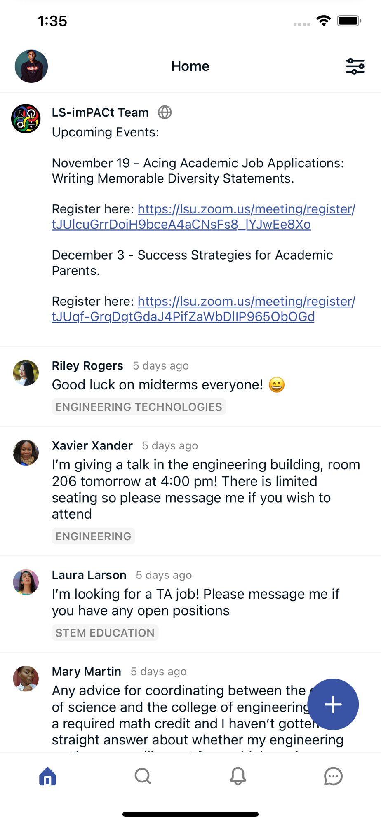Open the feed filter settings icon
Image resolution: width=381 pixels, height=824 pixels.
355,66
